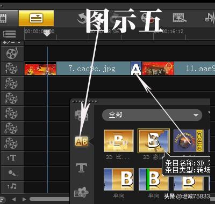Step the timeline right with the next arrow

24,199
